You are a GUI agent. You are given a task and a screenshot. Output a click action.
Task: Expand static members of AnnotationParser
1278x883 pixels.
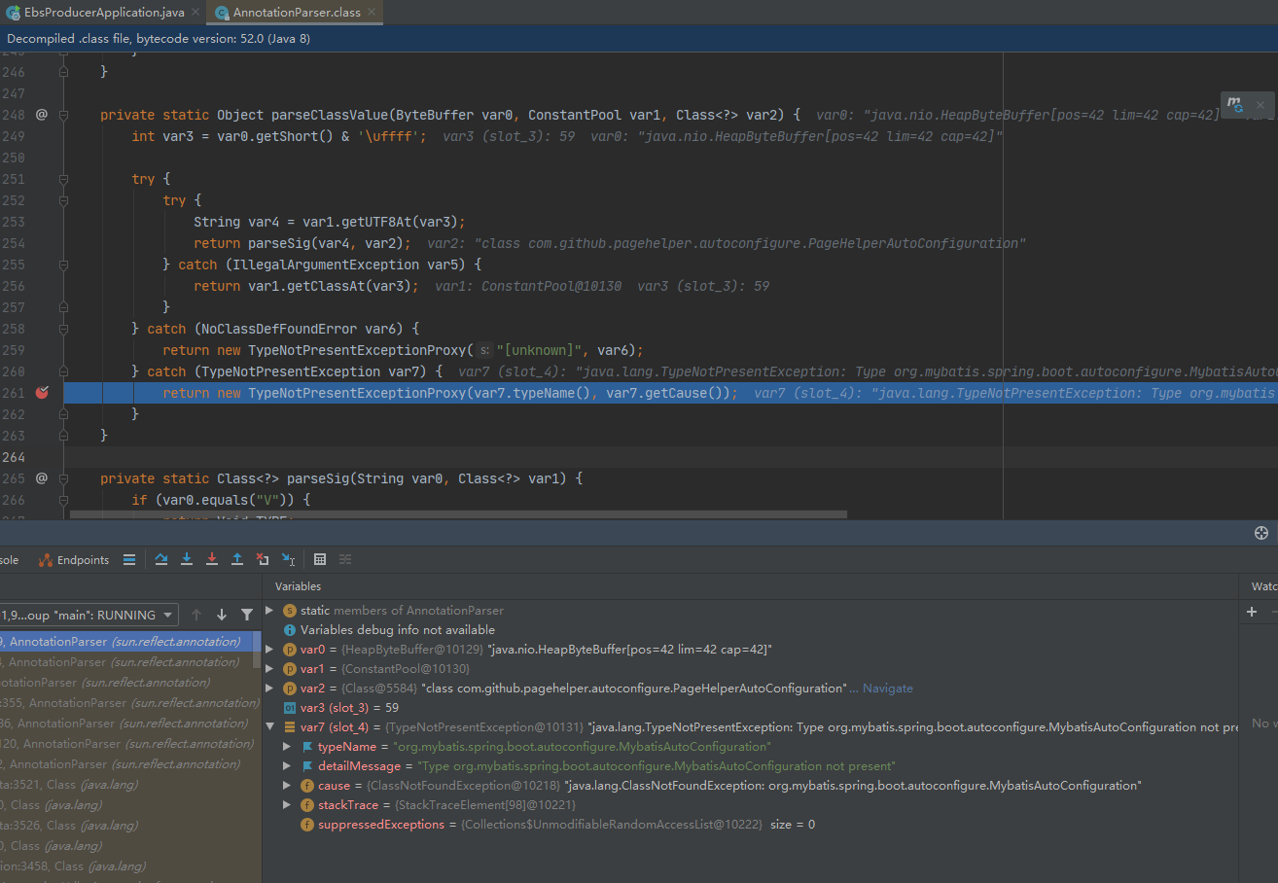click(x=270, y=611)
